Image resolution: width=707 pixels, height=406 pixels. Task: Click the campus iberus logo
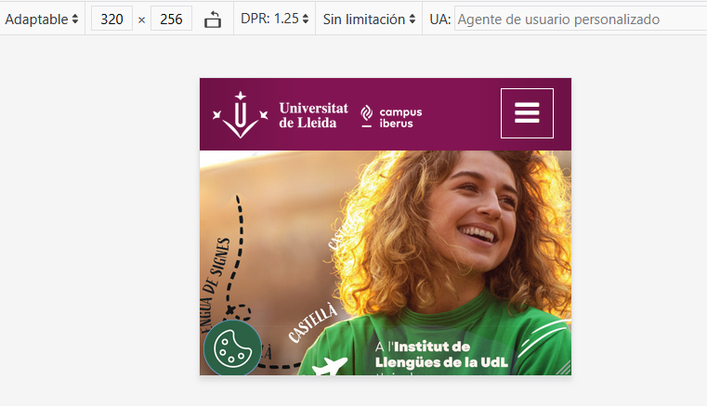click(391, 115)
